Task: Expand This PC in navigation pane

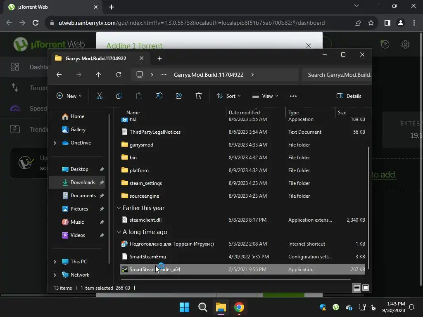Action: tap(55, 262)
